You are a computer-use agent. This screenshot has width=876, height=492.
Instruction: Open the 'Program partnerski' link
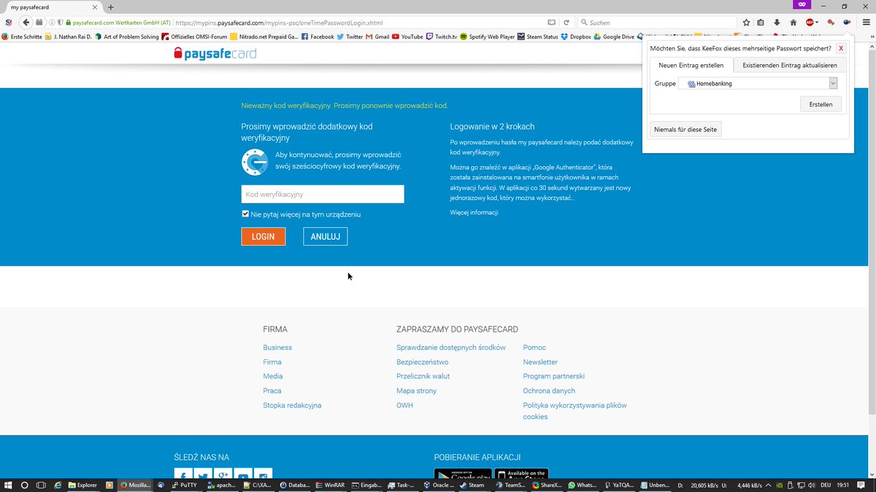554,376
